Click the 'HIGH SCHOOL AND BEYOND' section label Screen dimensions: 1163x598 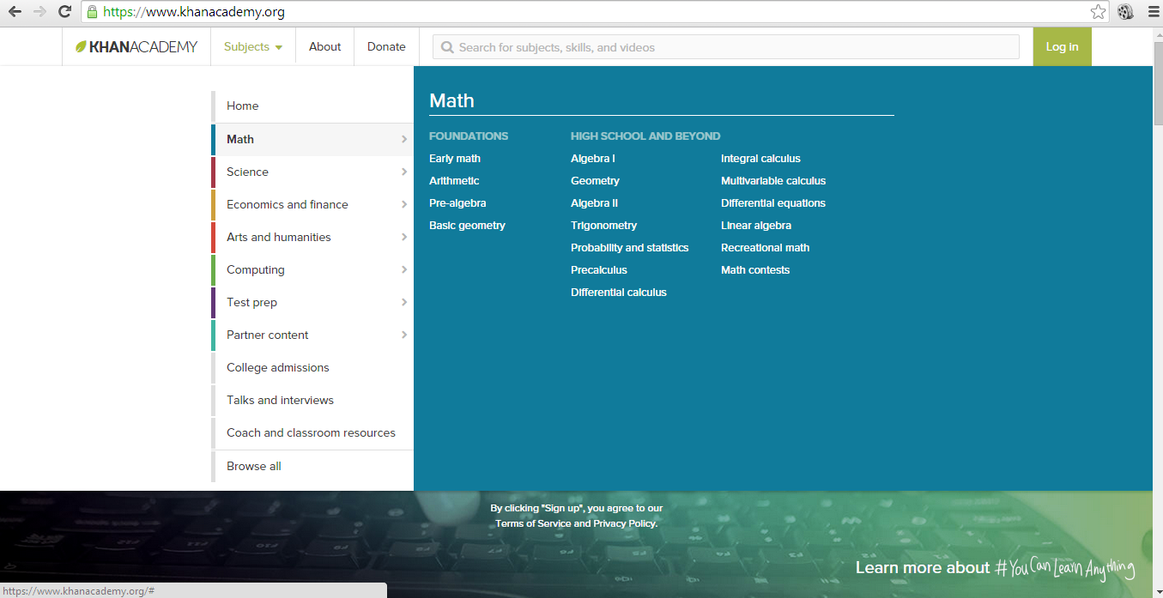[645, 136]
